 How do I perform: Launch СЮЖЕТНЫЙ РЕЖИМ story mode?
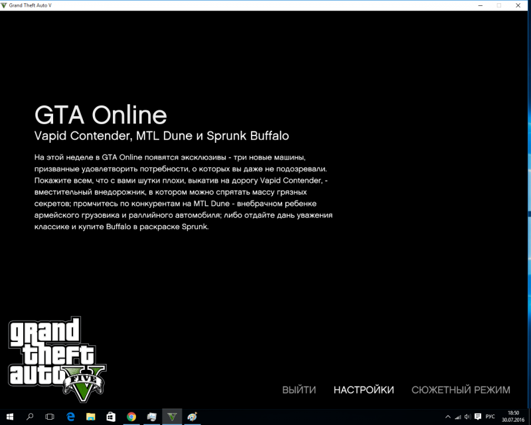(x=461, y=390)
